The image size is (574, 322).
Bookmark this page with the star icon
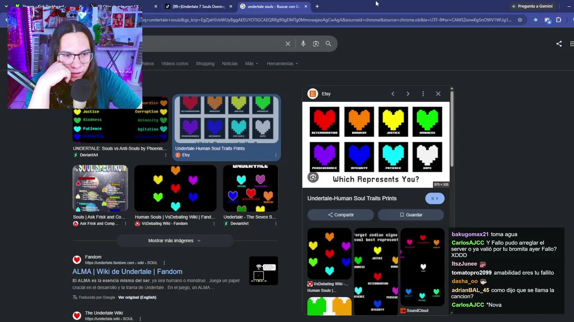520,20
